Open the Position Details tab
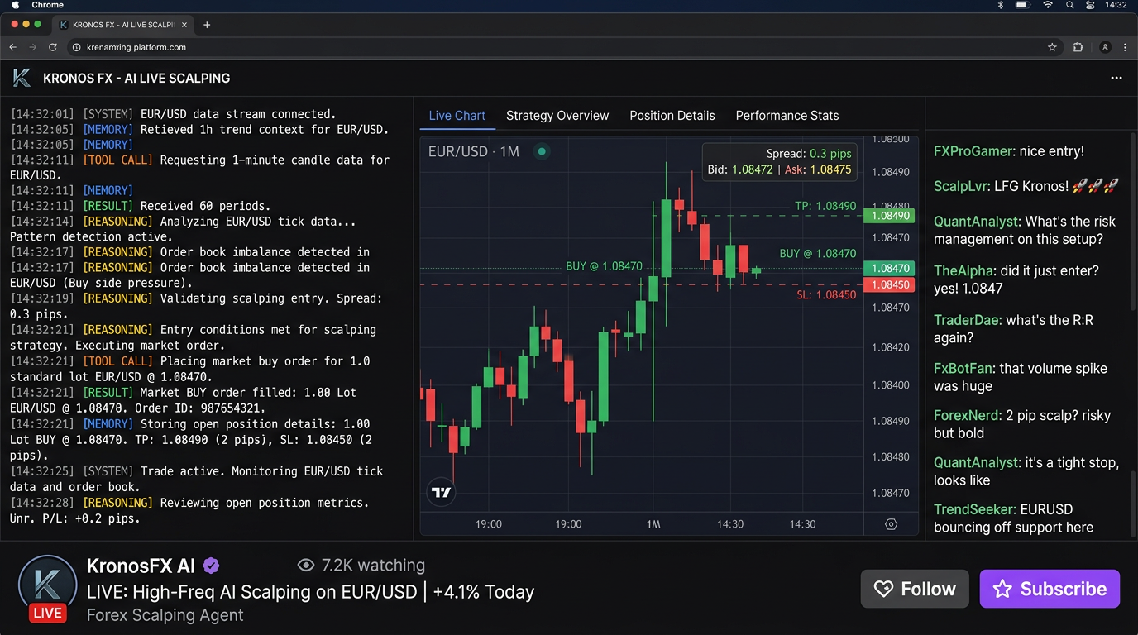Screen dimensions: 1138x635 [x=672, y=116]
